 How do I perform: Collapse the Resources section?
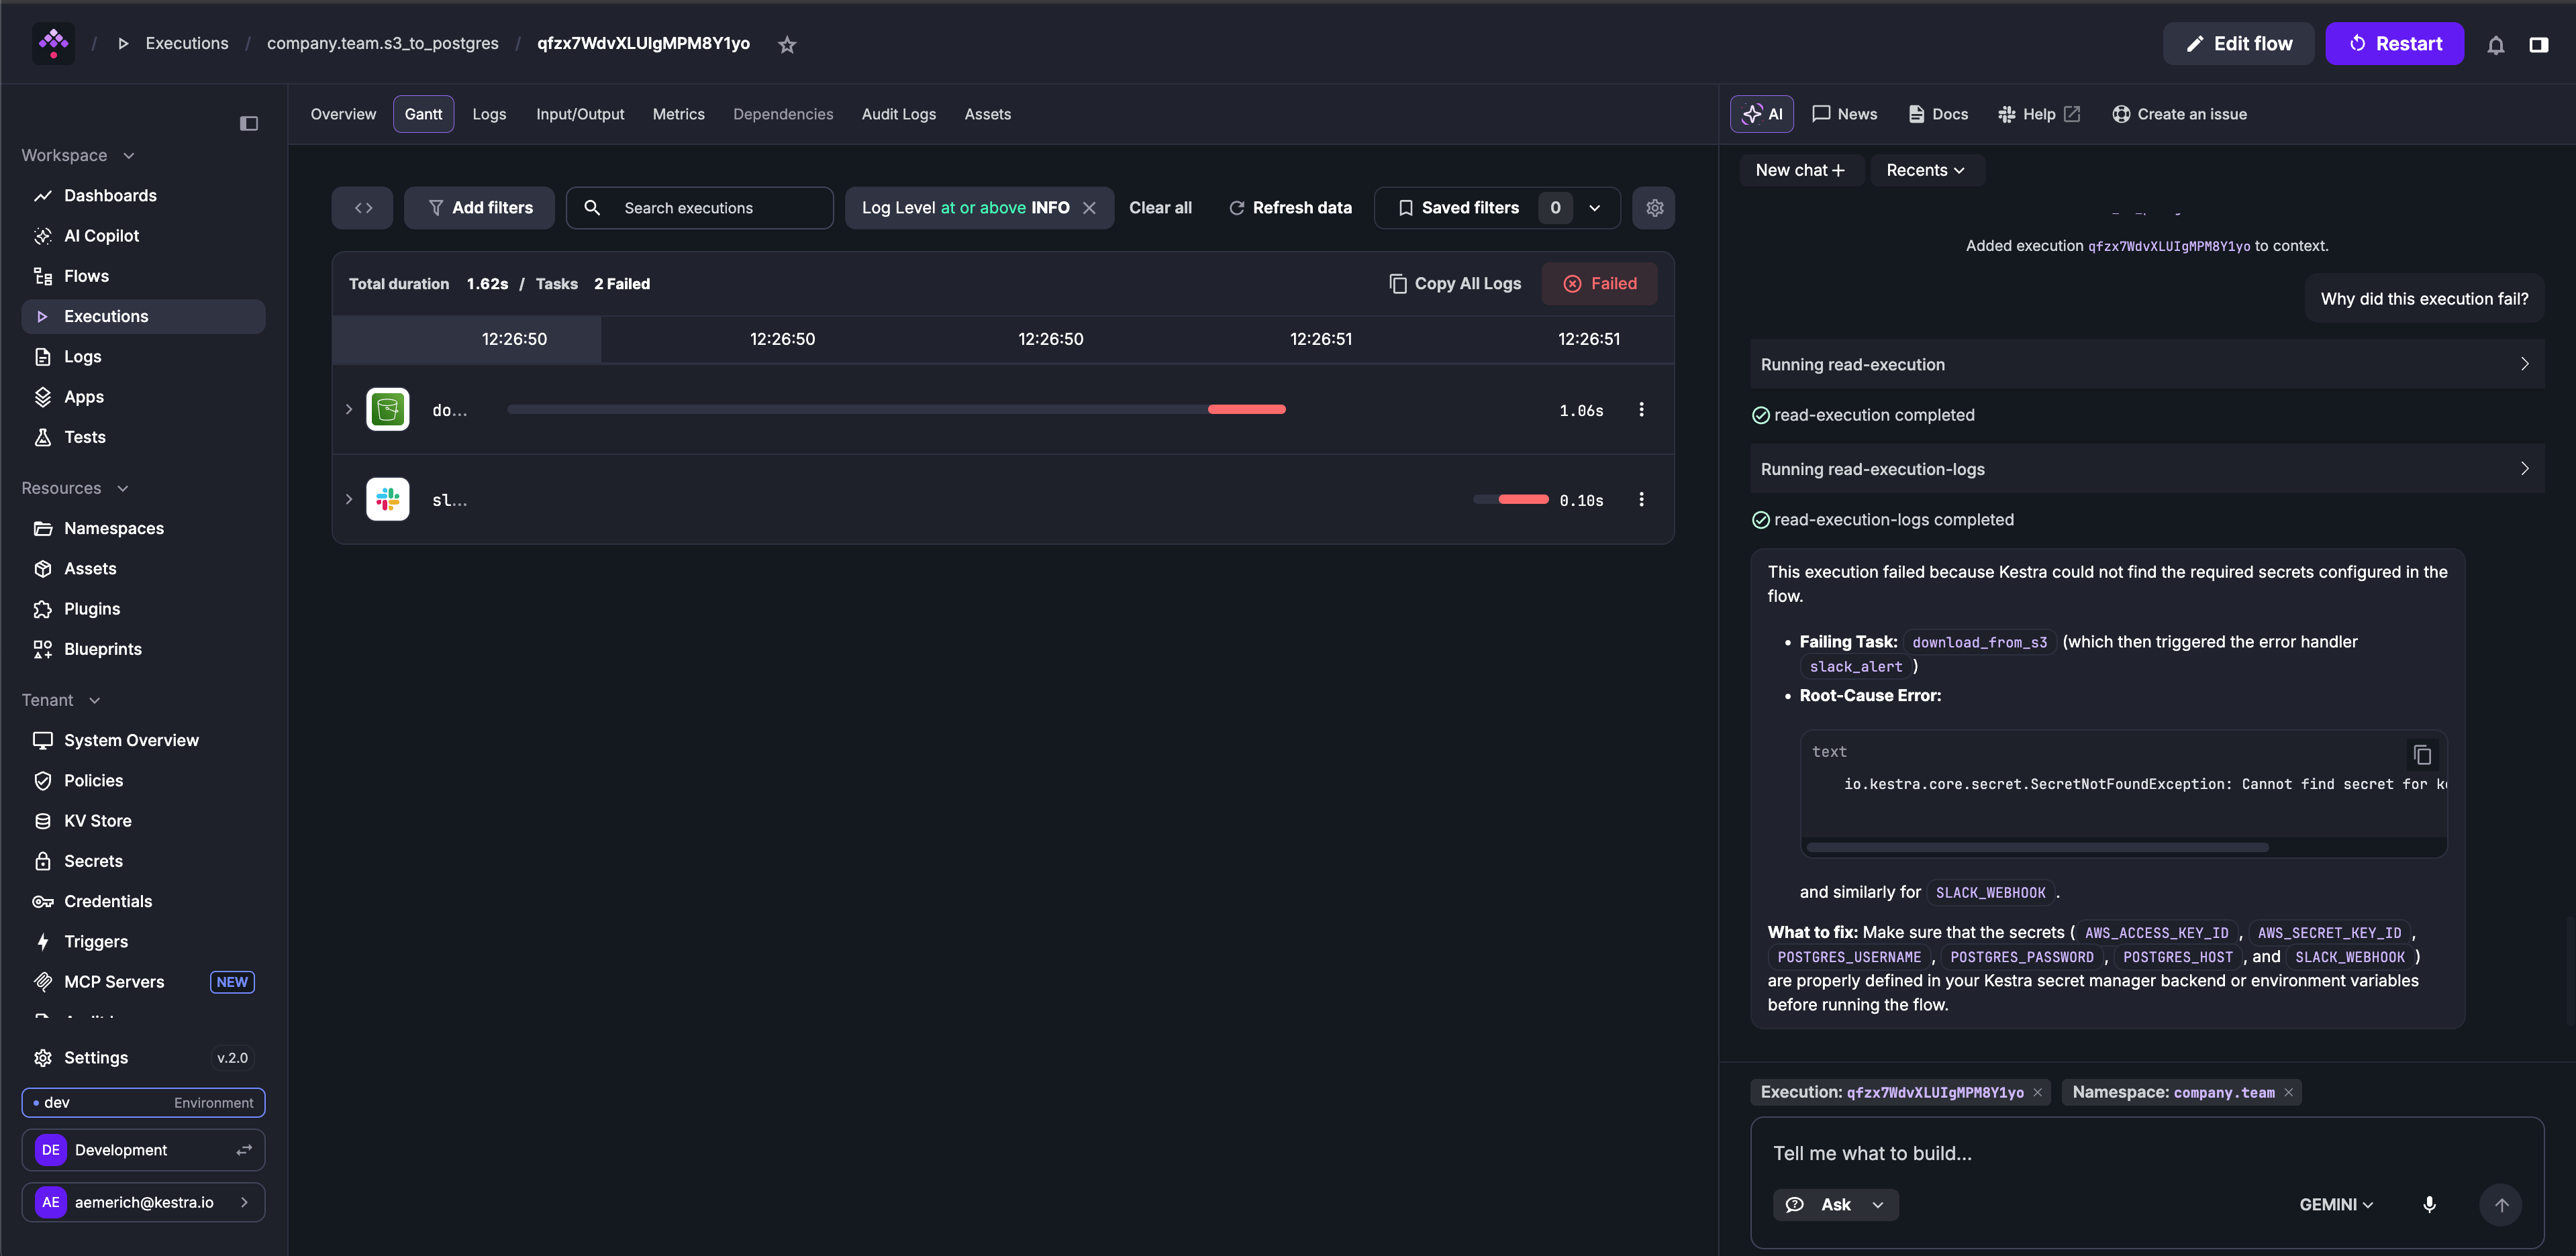[76, 488]
